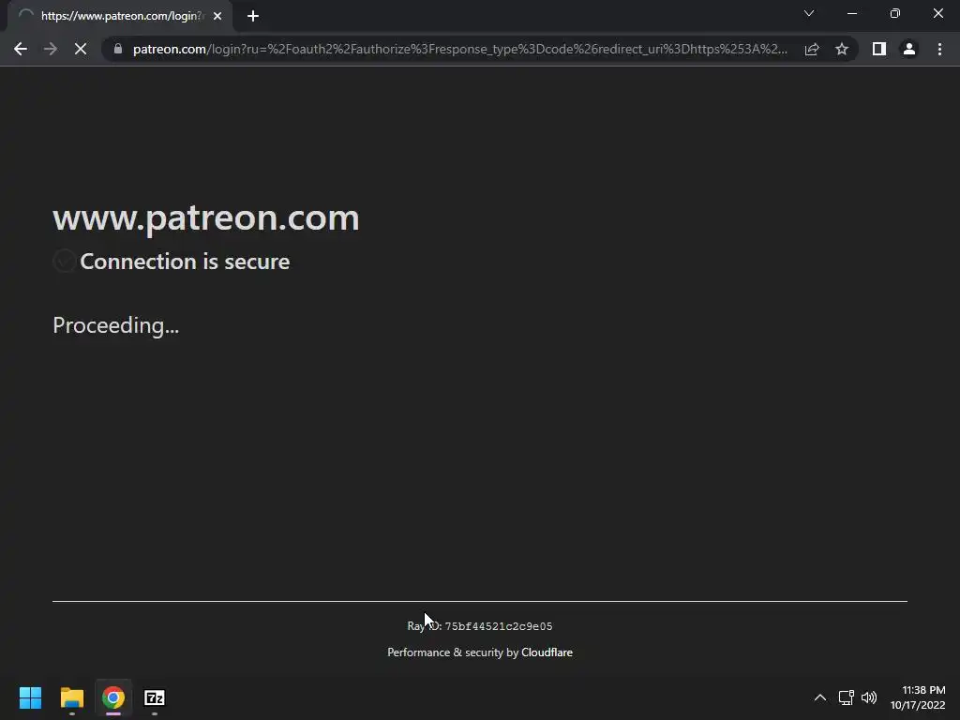Open network settings from the tray
960x720 pixels.
click(x=847, y=697)
